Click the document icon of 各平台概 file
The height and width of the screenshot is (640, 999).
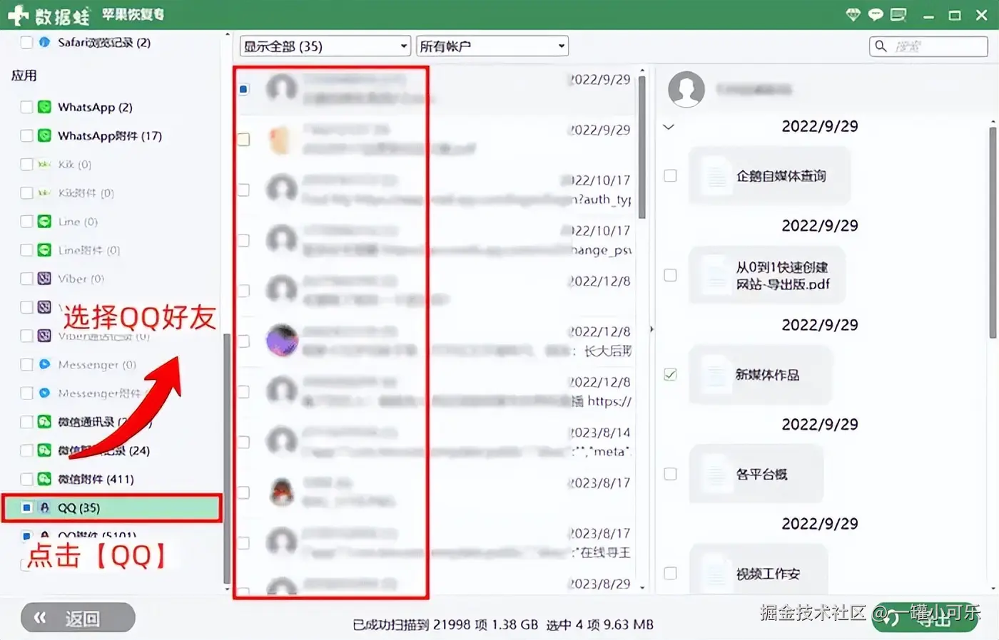pyautogui.click(x=715, y=474)
